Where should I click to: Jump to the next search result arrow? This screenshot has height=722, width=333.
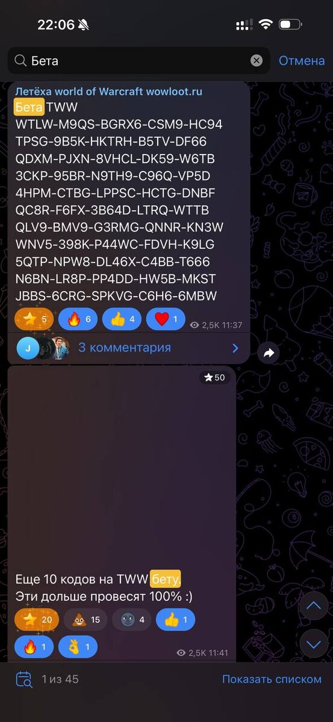point(314,644)
